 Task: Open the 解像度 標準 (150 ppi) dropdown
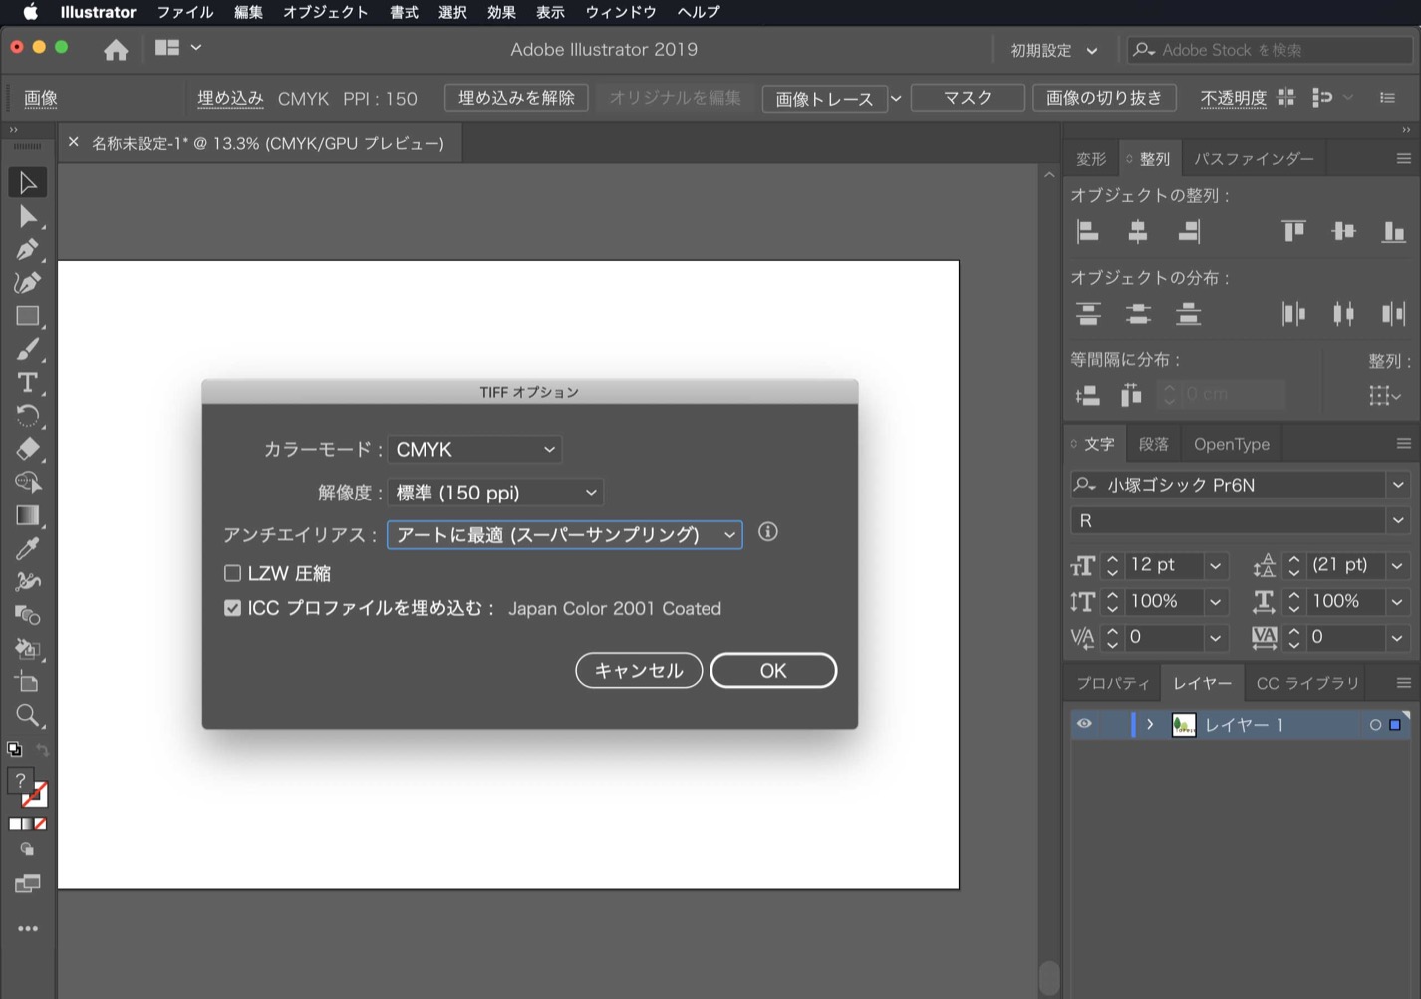495,493
